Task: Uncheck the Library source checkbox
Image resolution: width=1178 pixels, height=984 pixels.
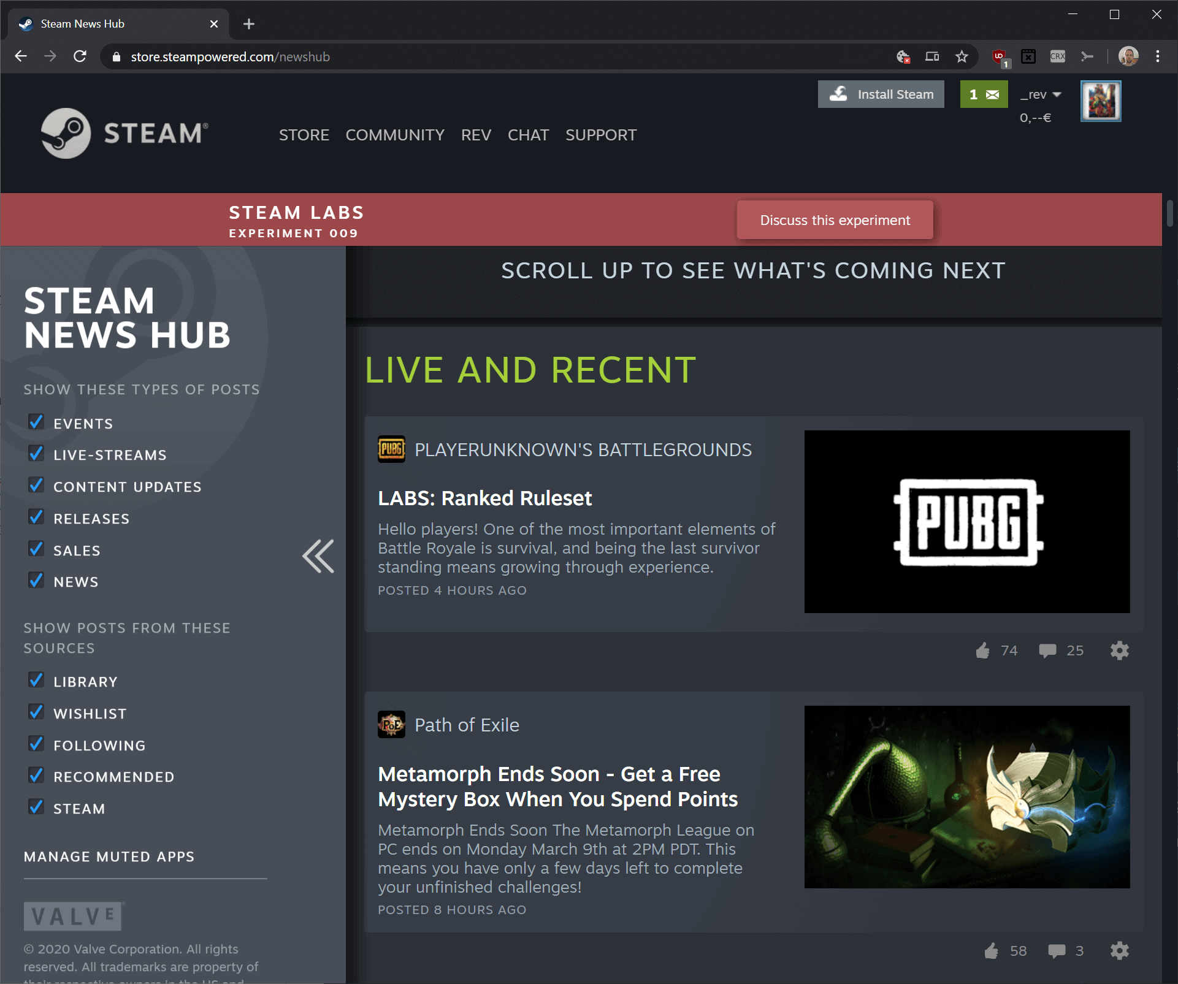Action: tap(34, 681)
